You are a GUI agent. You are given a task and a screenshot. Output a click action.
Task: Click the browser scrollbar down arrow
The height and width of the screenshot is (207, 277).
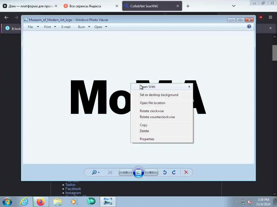click(275, 194)
